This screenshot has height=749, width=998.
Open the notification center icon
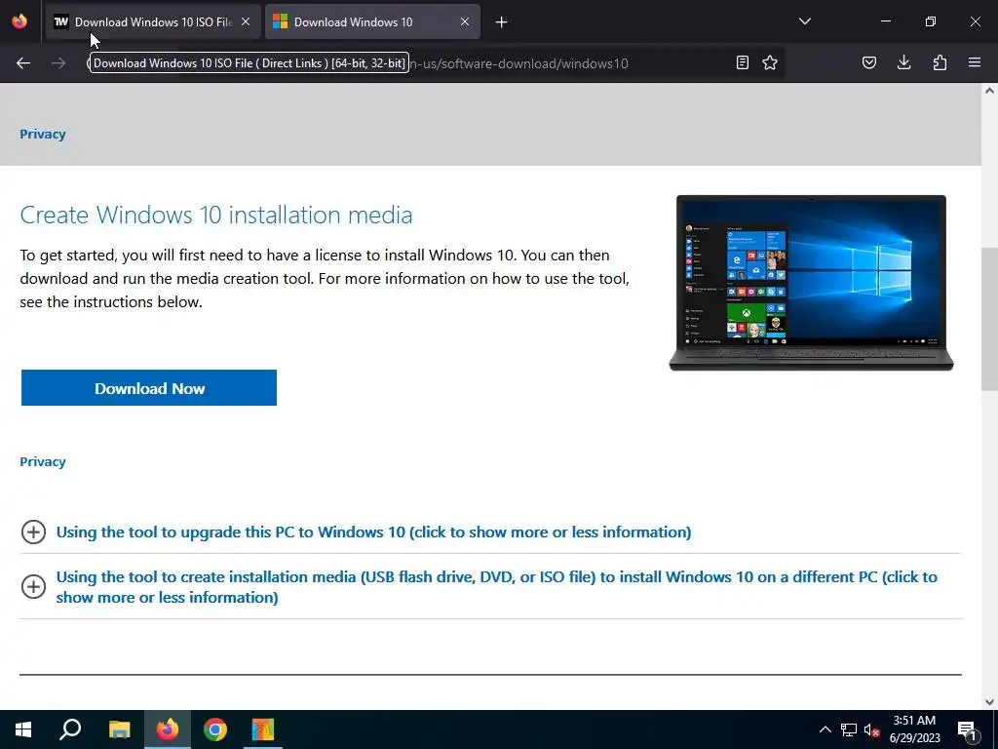pos(968,729)
